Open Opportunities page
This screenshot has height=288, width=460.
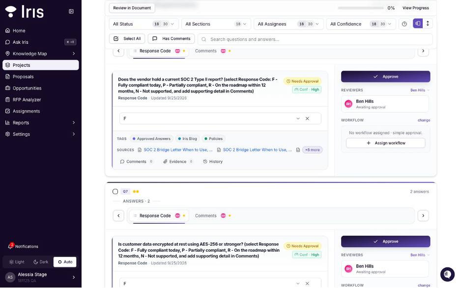point(40,88)
